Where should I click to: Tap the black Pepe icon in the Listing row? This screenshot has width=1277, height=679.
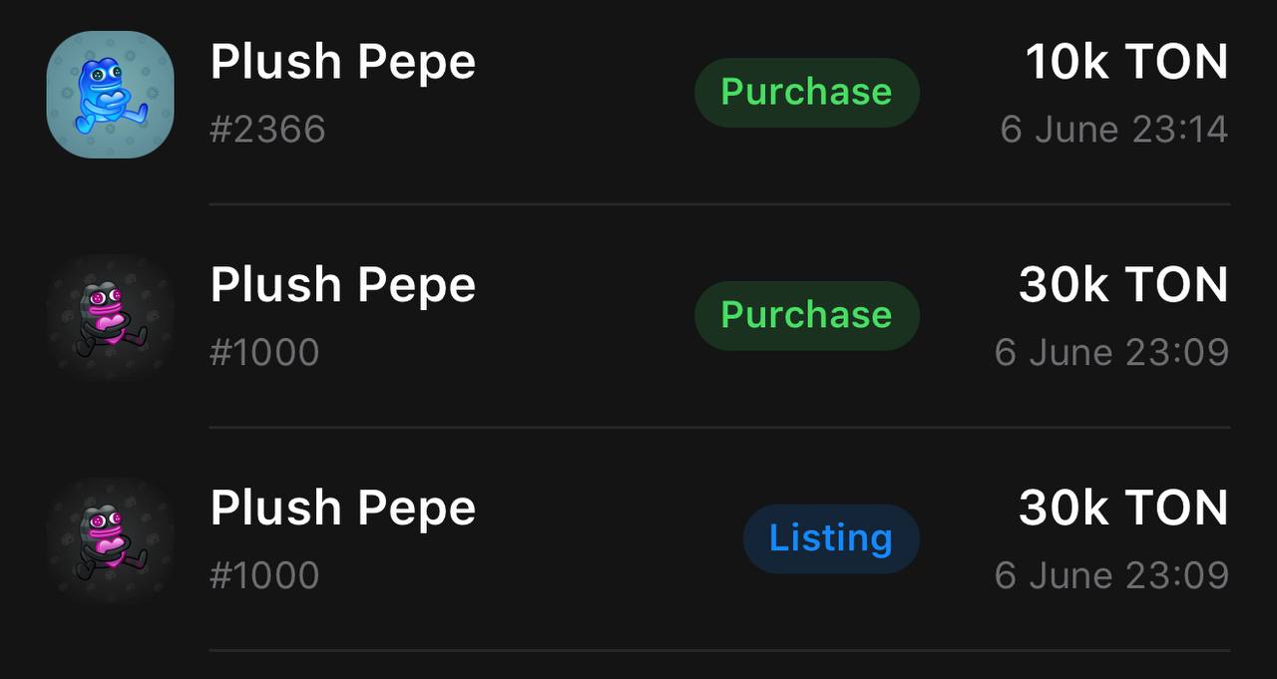point(110,540)
